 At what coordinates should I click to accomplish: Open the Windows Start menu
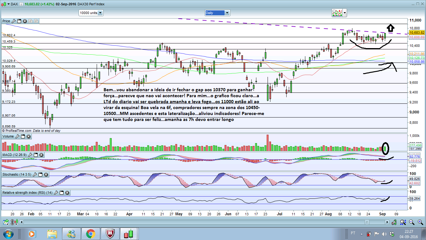click(8, 233)
